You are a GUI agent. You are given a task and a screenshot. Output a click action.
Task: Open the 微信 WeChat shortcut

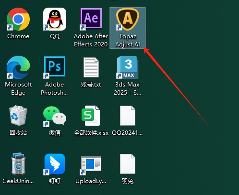coord(55,116)
